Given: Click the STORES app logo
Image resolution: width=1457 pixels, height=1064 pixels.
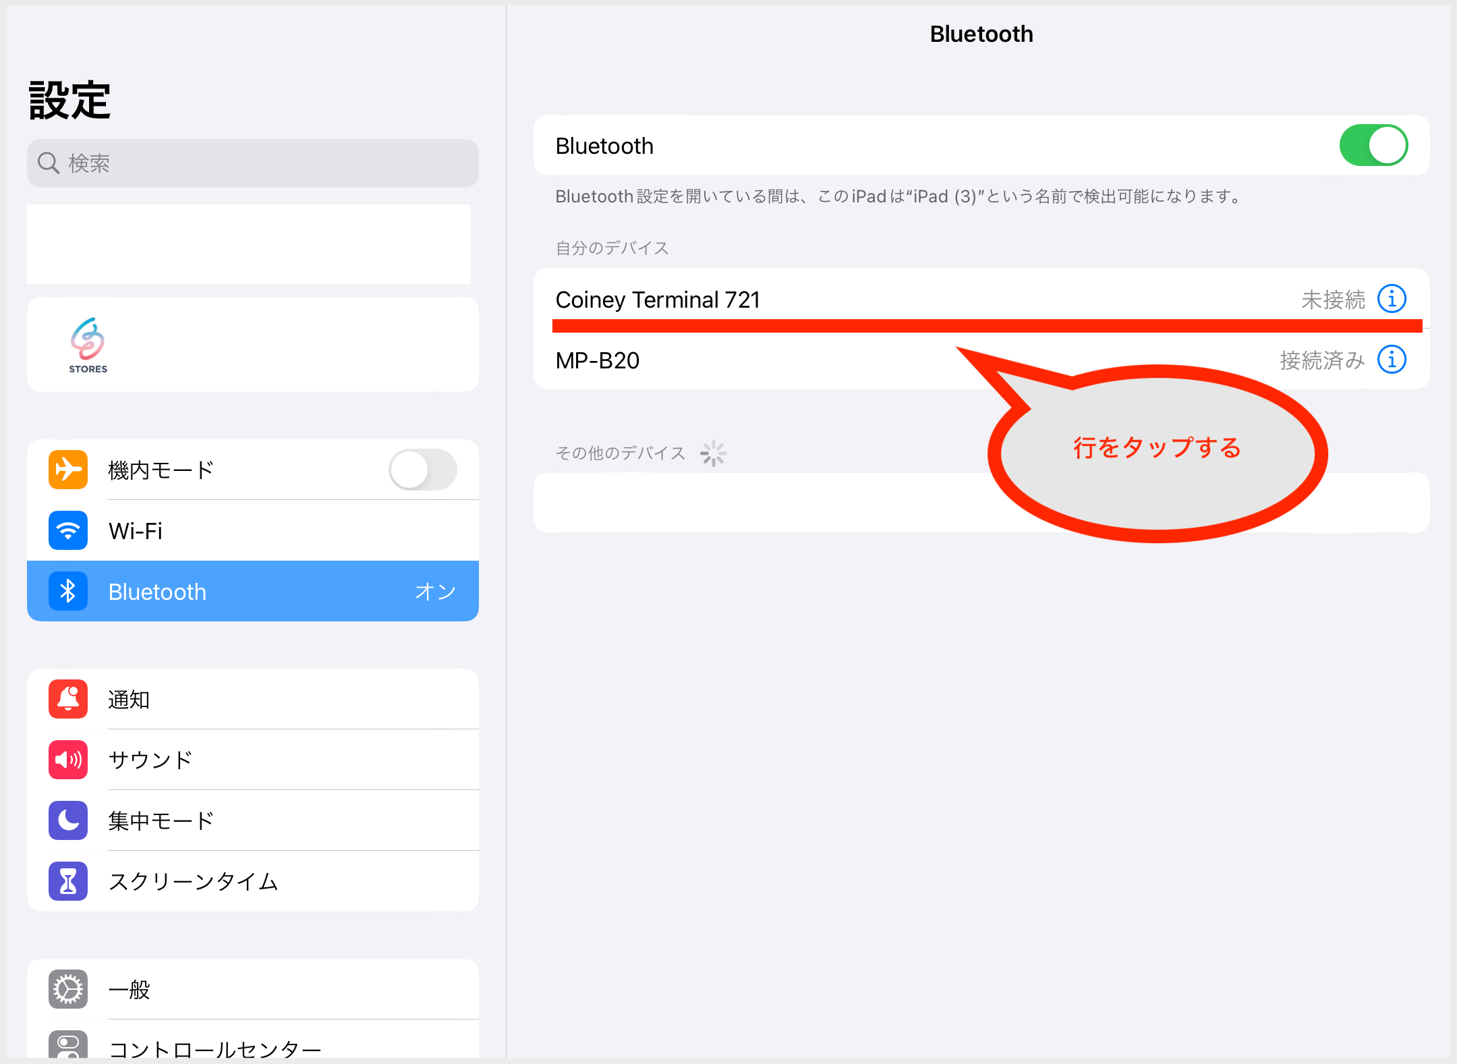Looking at the screenshot, I should click(x=88, y=344).
